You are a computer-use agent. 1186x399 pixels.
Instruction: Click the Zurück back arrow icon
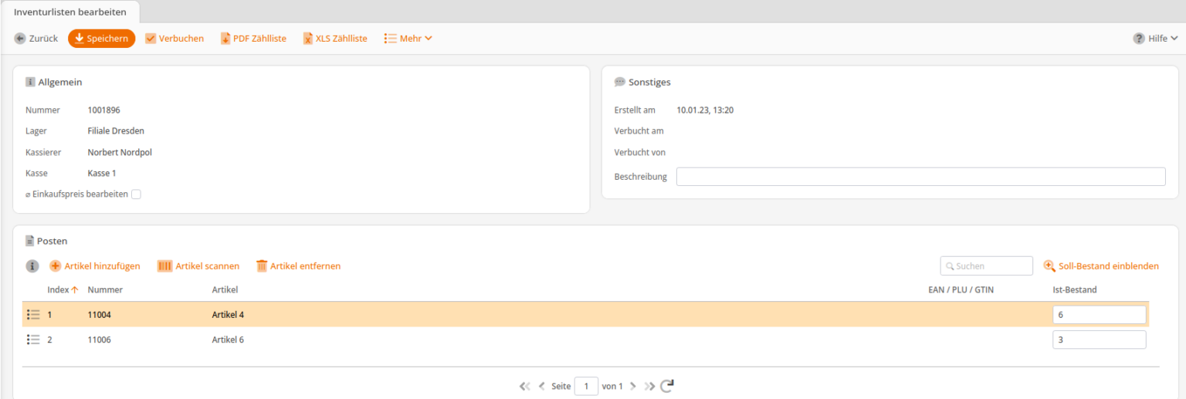[20, 39]
